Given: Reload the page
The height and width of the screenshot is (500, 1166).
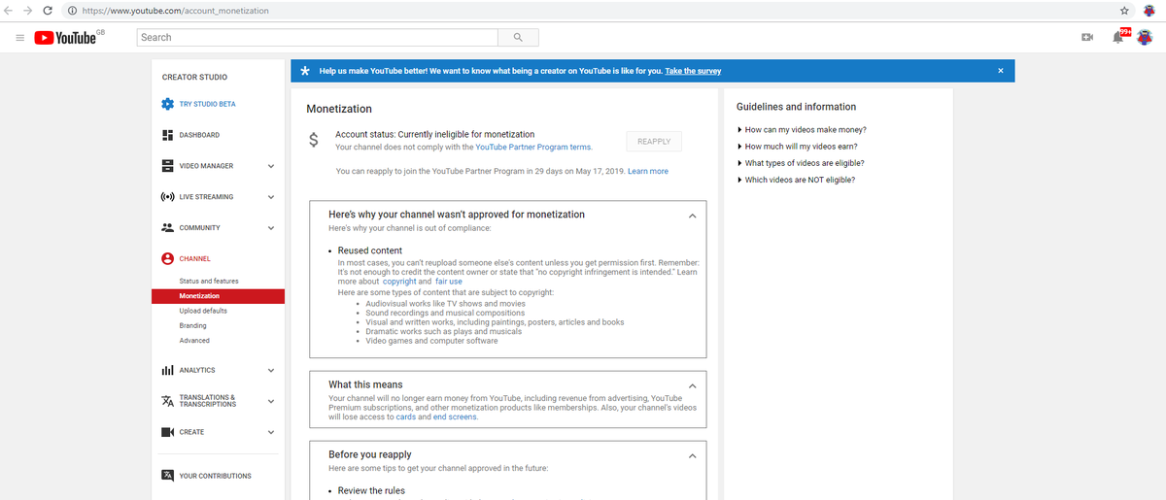Looking at the screenshot, I should pyautogui.click(x=50, y=11).
